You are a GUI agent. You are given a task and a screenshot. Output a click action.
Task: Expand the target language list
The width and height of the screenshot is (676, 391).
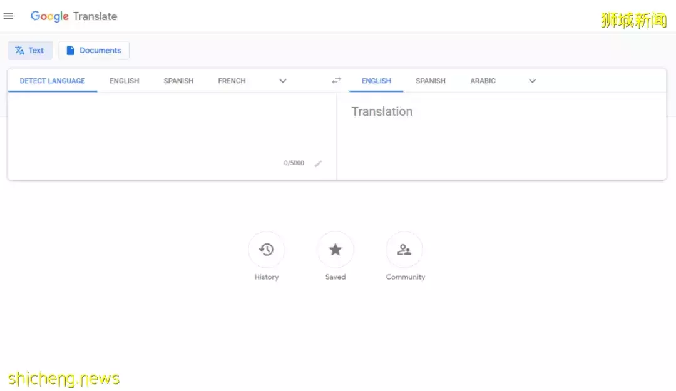click(x=532, y=81)
